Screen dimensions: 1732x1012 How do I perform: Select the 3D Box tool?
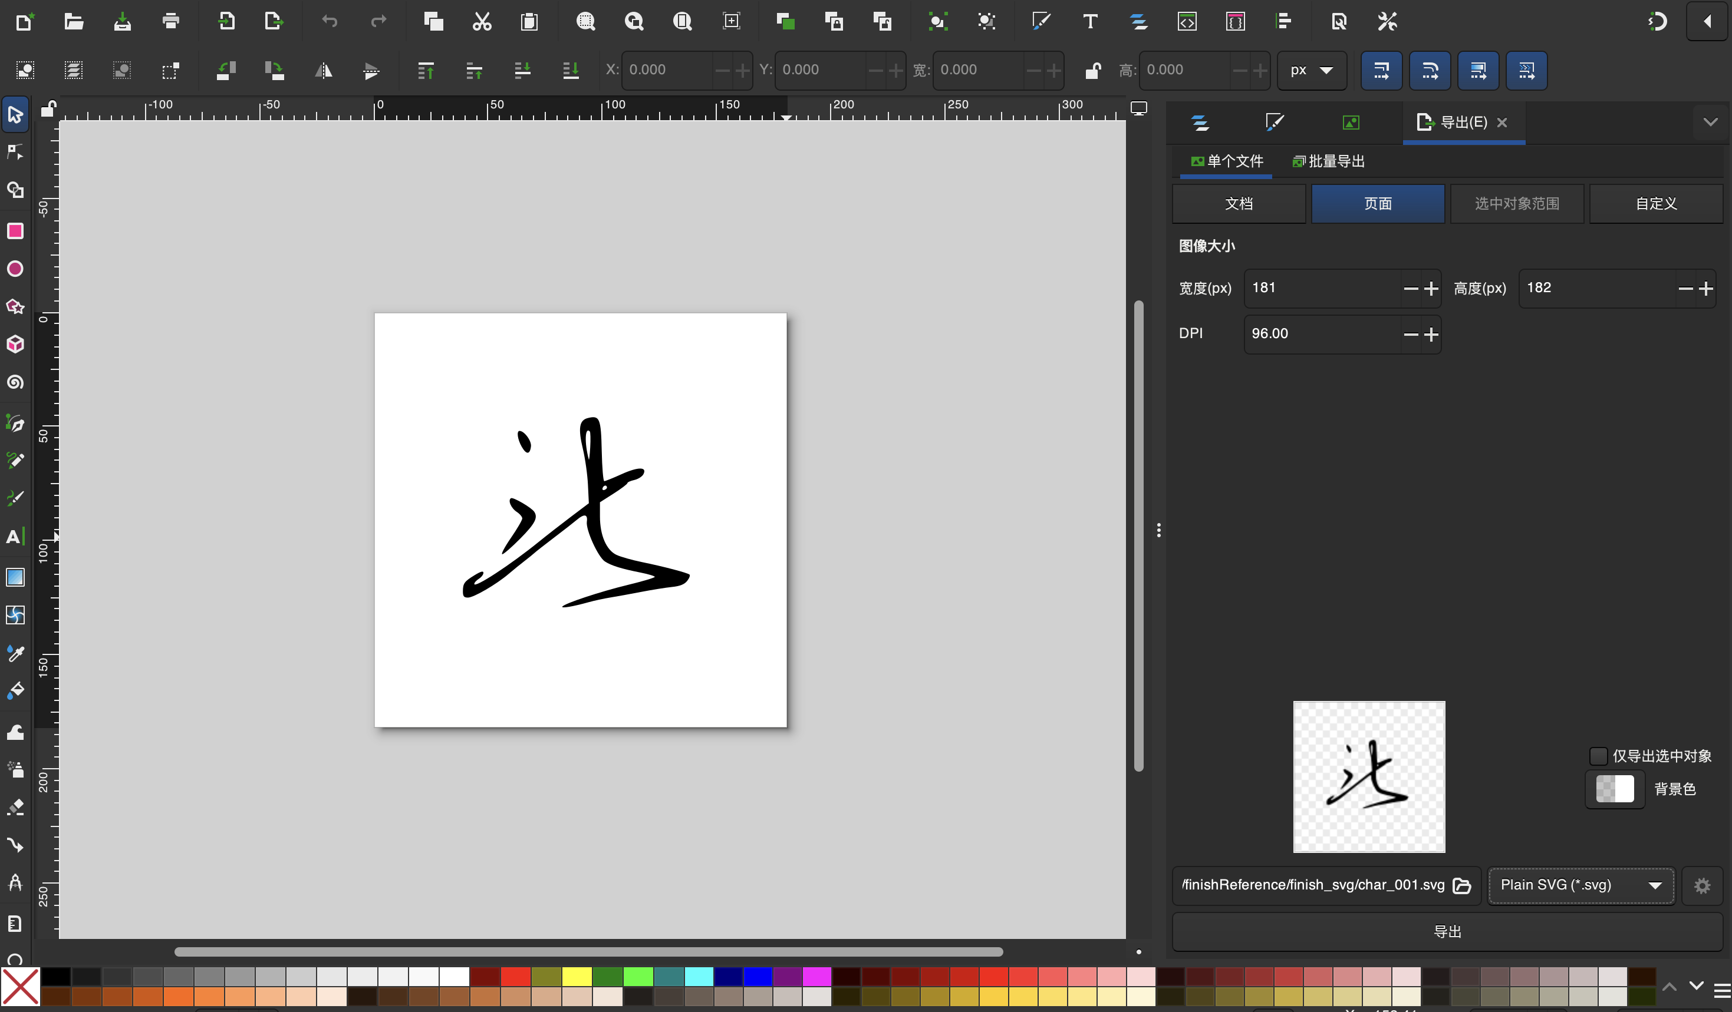15,344
